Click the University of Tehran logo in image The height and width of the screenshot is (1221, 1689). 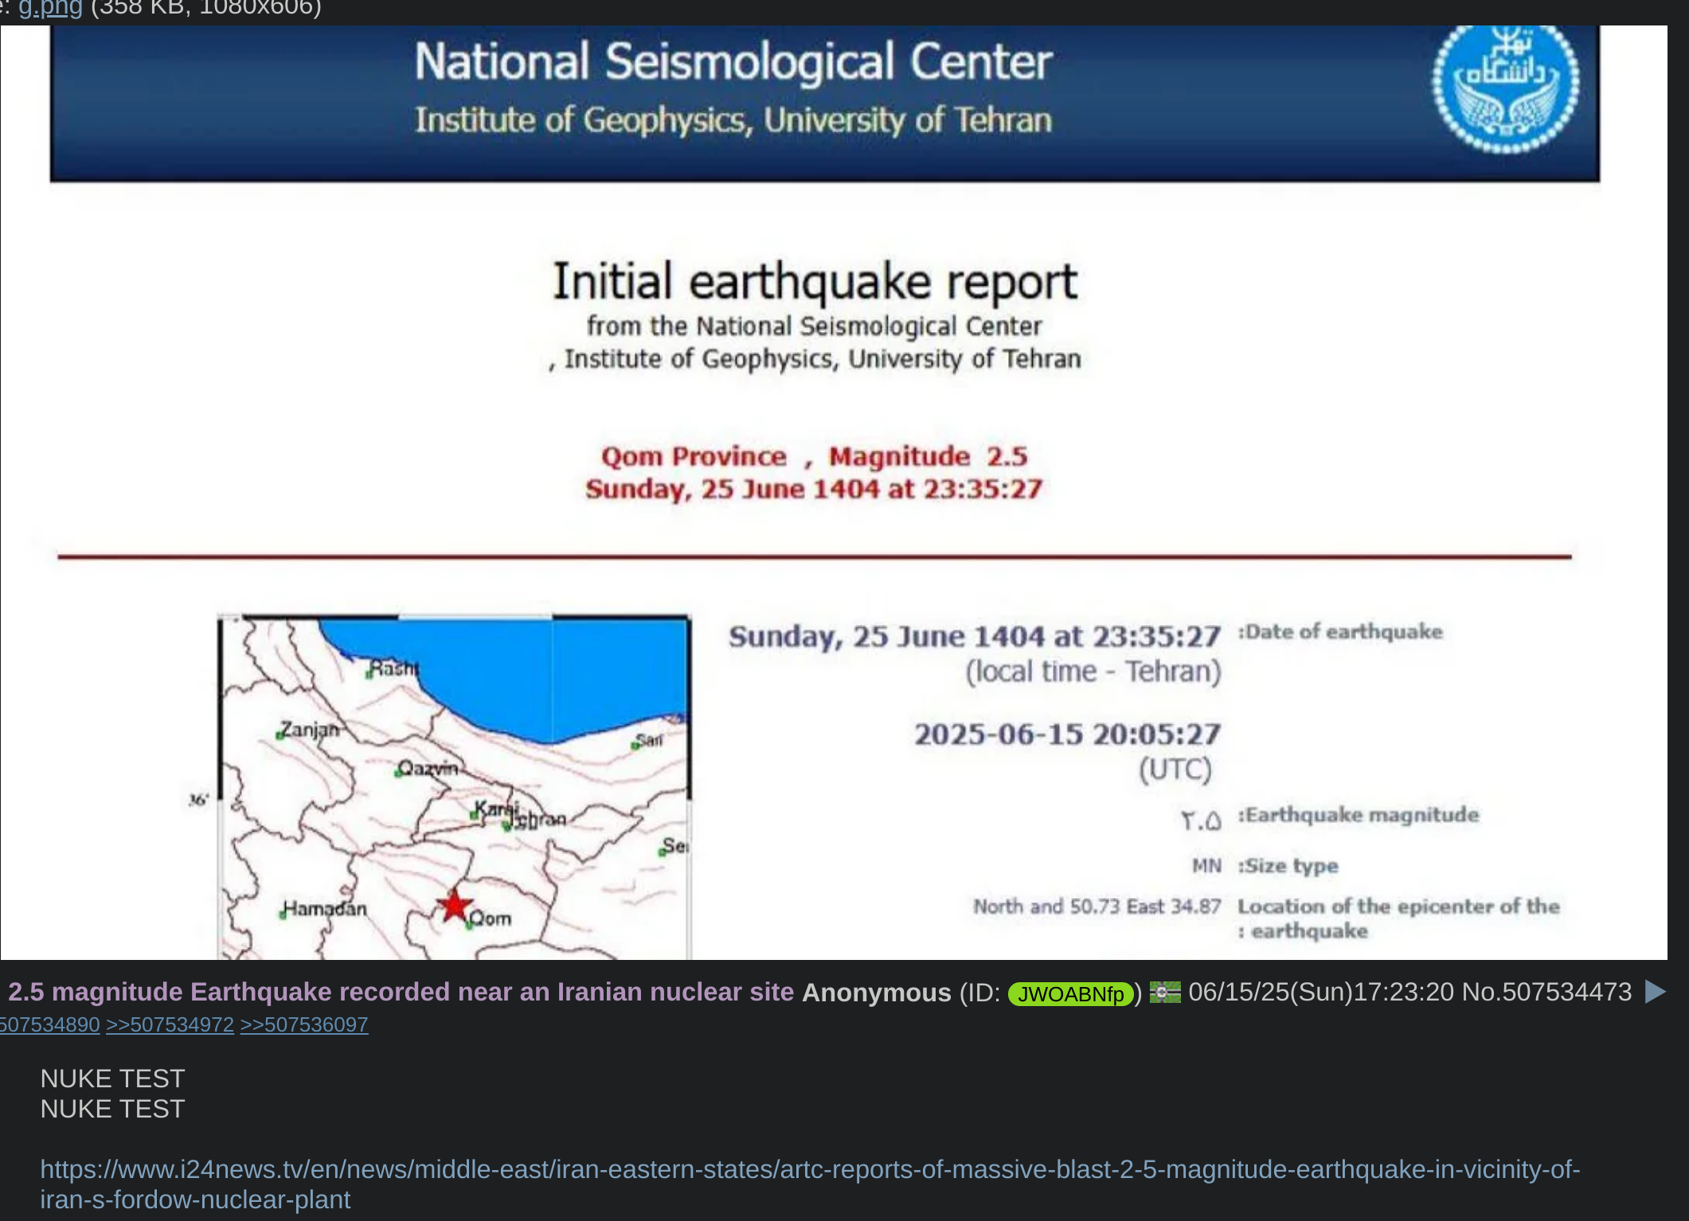click(1505, 88)
